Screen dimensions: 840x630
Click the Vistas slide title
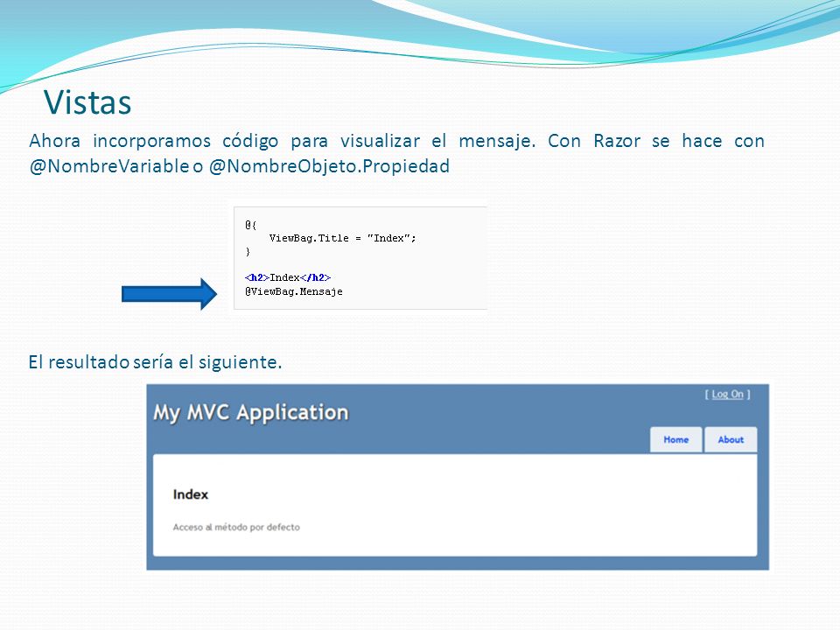pos(87,101)
